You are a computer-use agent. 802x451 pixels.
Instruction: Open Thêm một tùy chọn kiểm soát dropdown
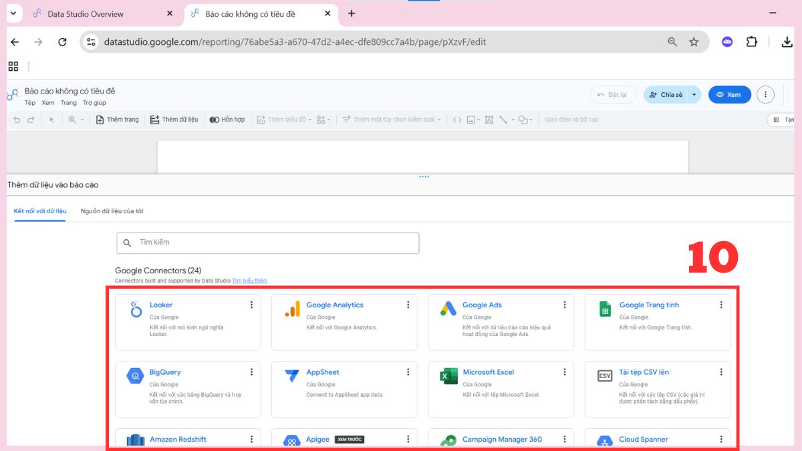coord(392,120)
